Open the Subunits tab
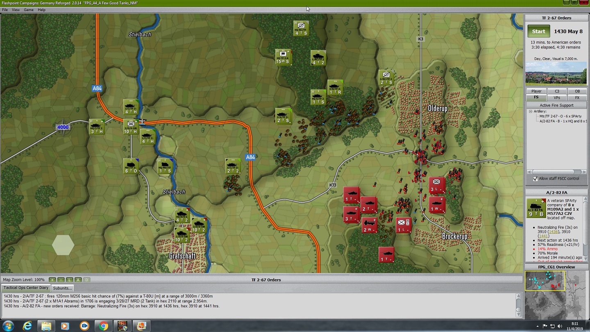The width and height of the screenshot is (590, 332). 63,288
